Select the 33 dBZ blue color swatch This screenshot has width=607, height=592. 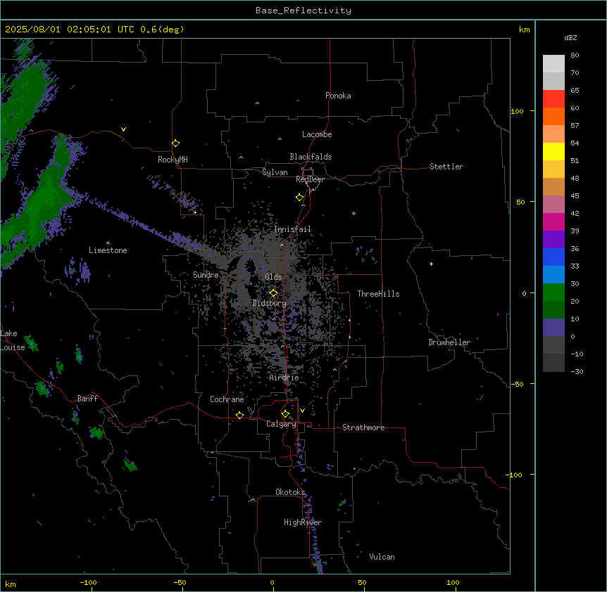[x=553, y=257]
